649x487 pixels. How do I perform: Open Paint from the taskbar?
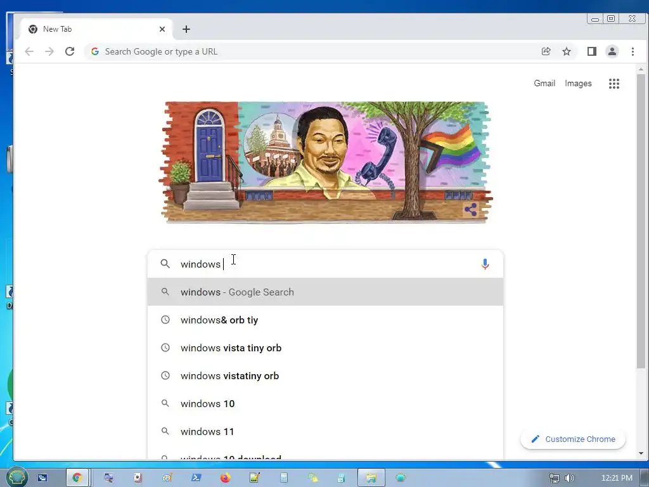[167, 478]
